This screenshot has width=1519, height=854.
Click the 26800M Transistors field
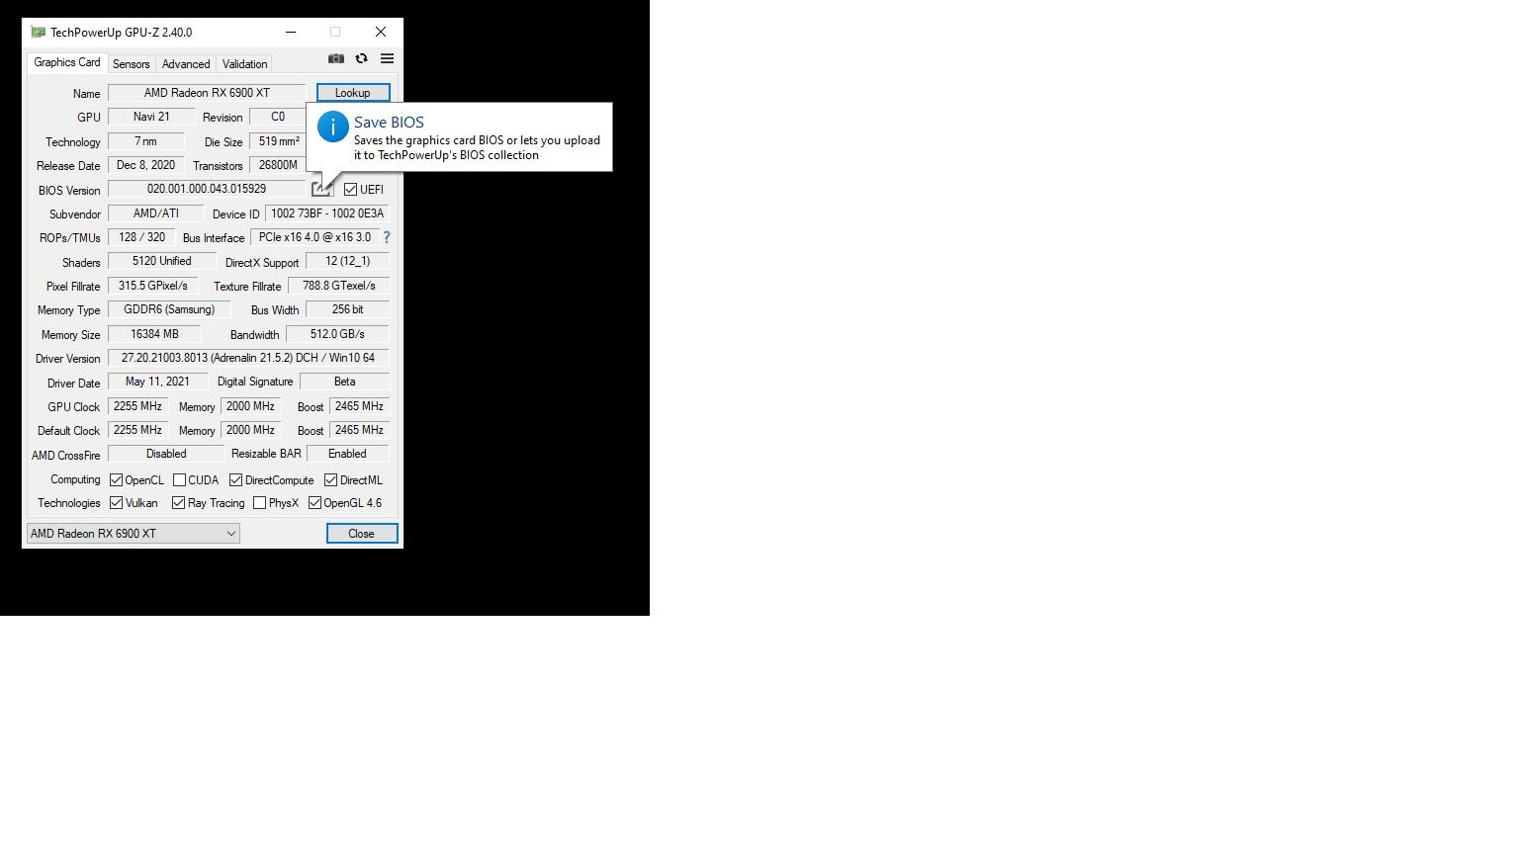pyautogui.click(x=279, y=165)
